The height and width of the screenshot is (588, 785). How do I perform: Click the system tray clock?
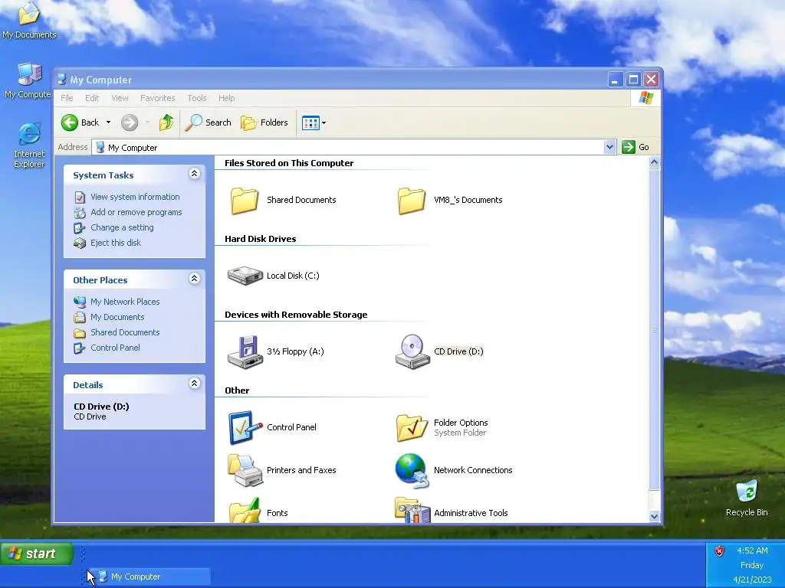(752, 565)
